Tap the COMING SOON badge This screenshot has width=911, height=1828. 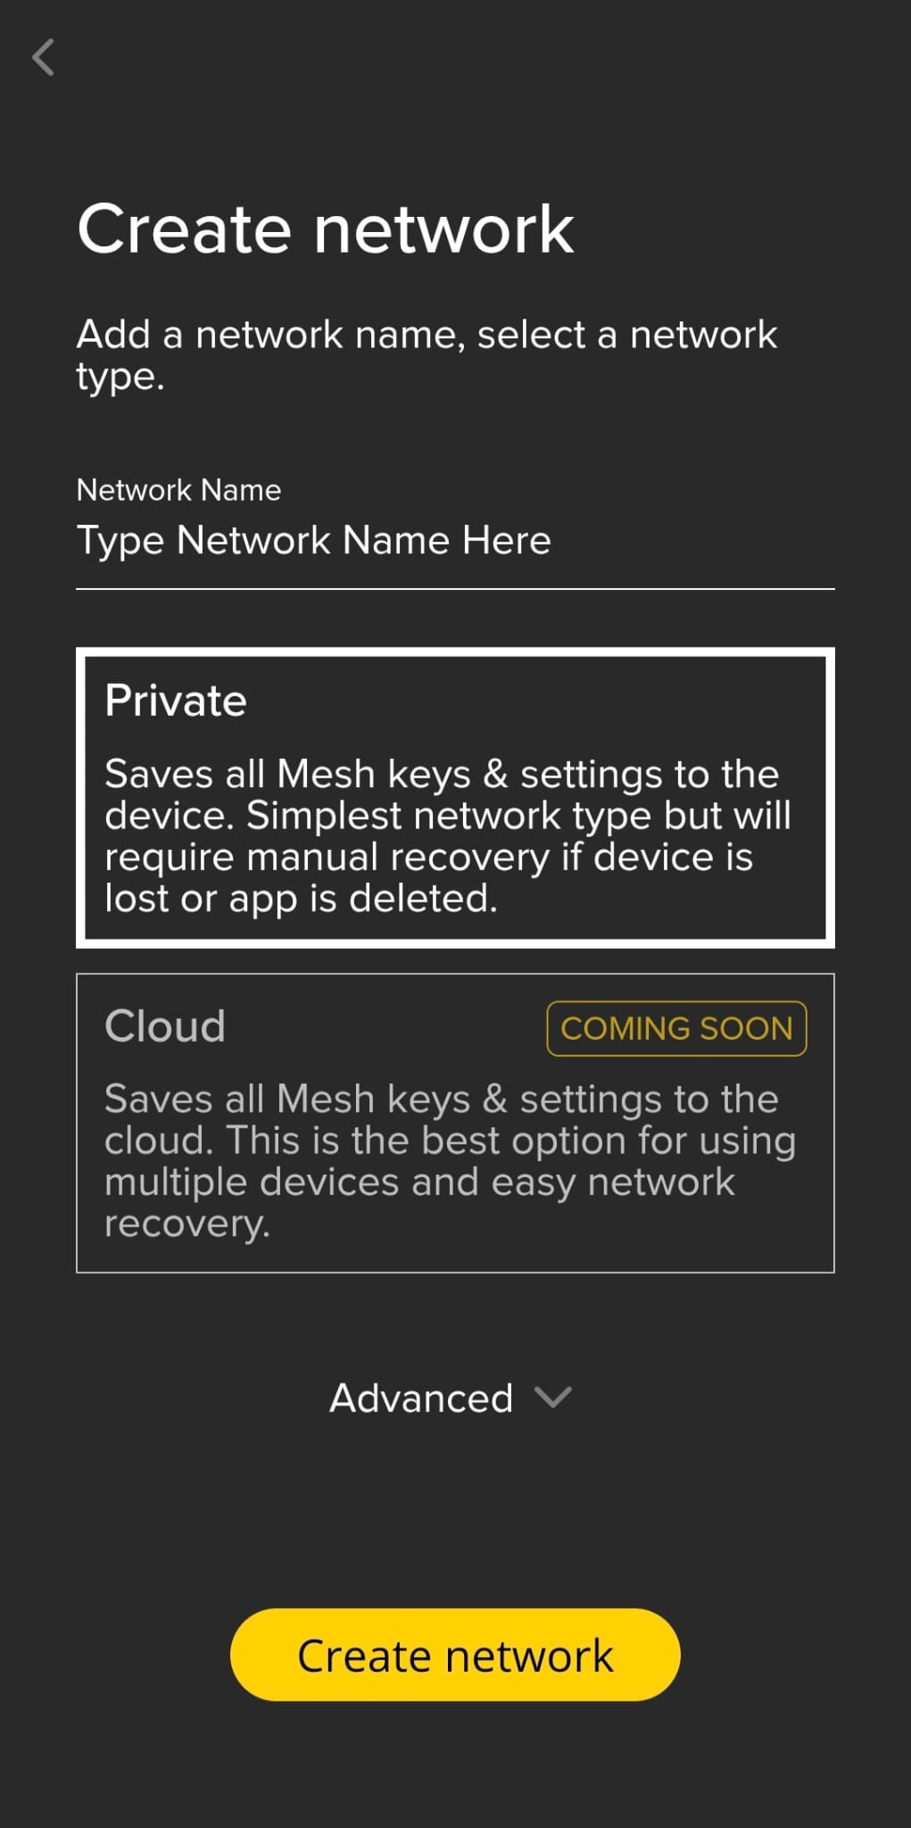coord(676,1028)
